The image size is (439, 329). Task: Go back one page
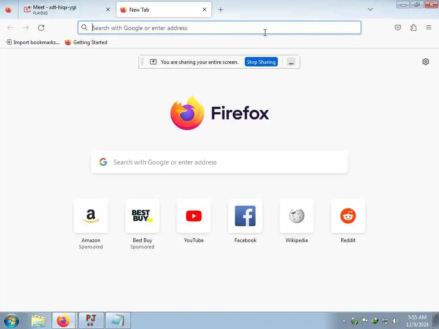(10, 28)
